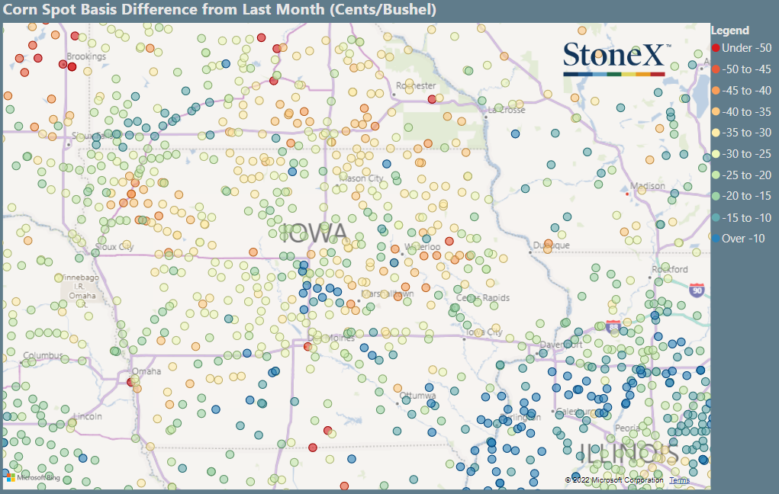Select the -35 to -30 legend swatch
Screen dimensions: 779x494
click(x=716, y=133)
